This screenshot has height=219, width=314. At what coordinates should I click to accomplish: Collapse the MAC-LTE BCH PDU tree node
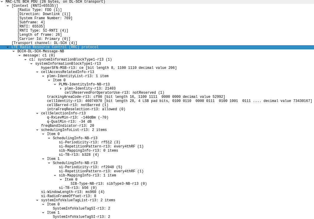point(2,2)
